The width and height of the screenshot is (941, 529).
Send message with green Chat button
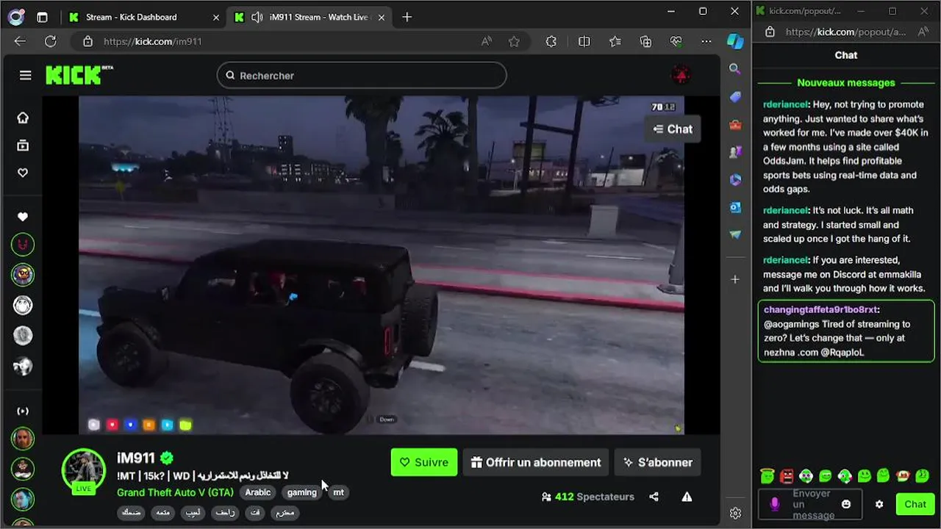click(915, 504)
